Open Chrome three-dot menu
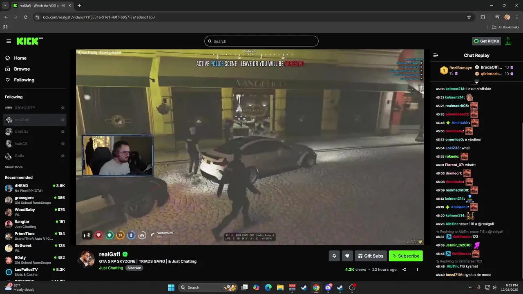Screen dimensions: 523x294 pyautogui.click(x=517, y=17)
